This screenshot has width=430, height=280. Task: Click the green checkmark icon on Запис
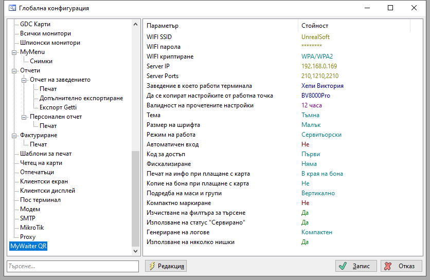[x=342, y=266]
